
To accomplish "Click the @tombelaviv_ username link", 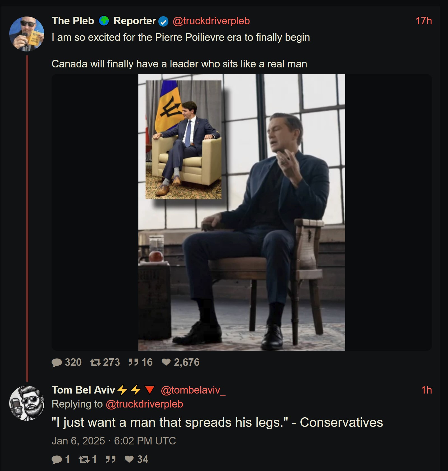I will [193, 390].
